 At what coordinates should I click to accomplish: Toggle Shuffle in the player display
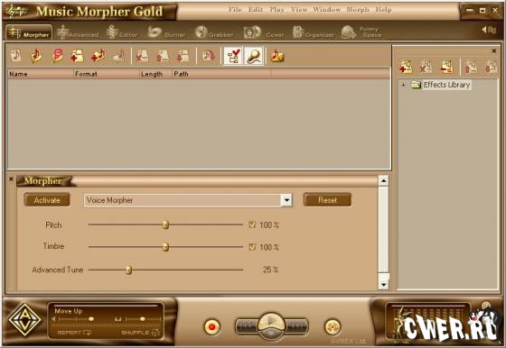click(140, 333)
